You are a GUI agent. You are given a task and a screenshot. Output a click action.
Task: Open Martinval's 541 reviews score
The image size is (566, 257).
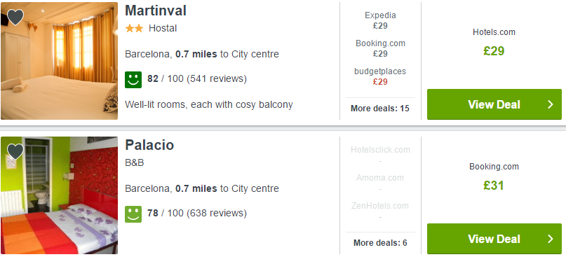[197, 79]
